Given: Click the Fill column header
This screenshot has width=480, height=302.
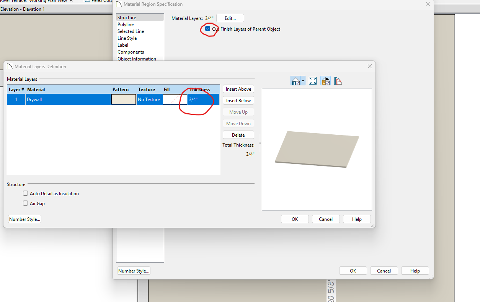Looking at the screenshot, I should click(175, 89).
